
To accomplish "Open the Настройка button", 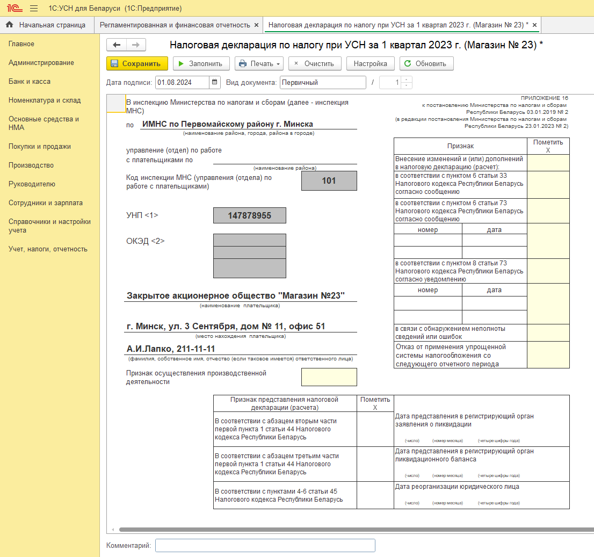I will (371, 64).
